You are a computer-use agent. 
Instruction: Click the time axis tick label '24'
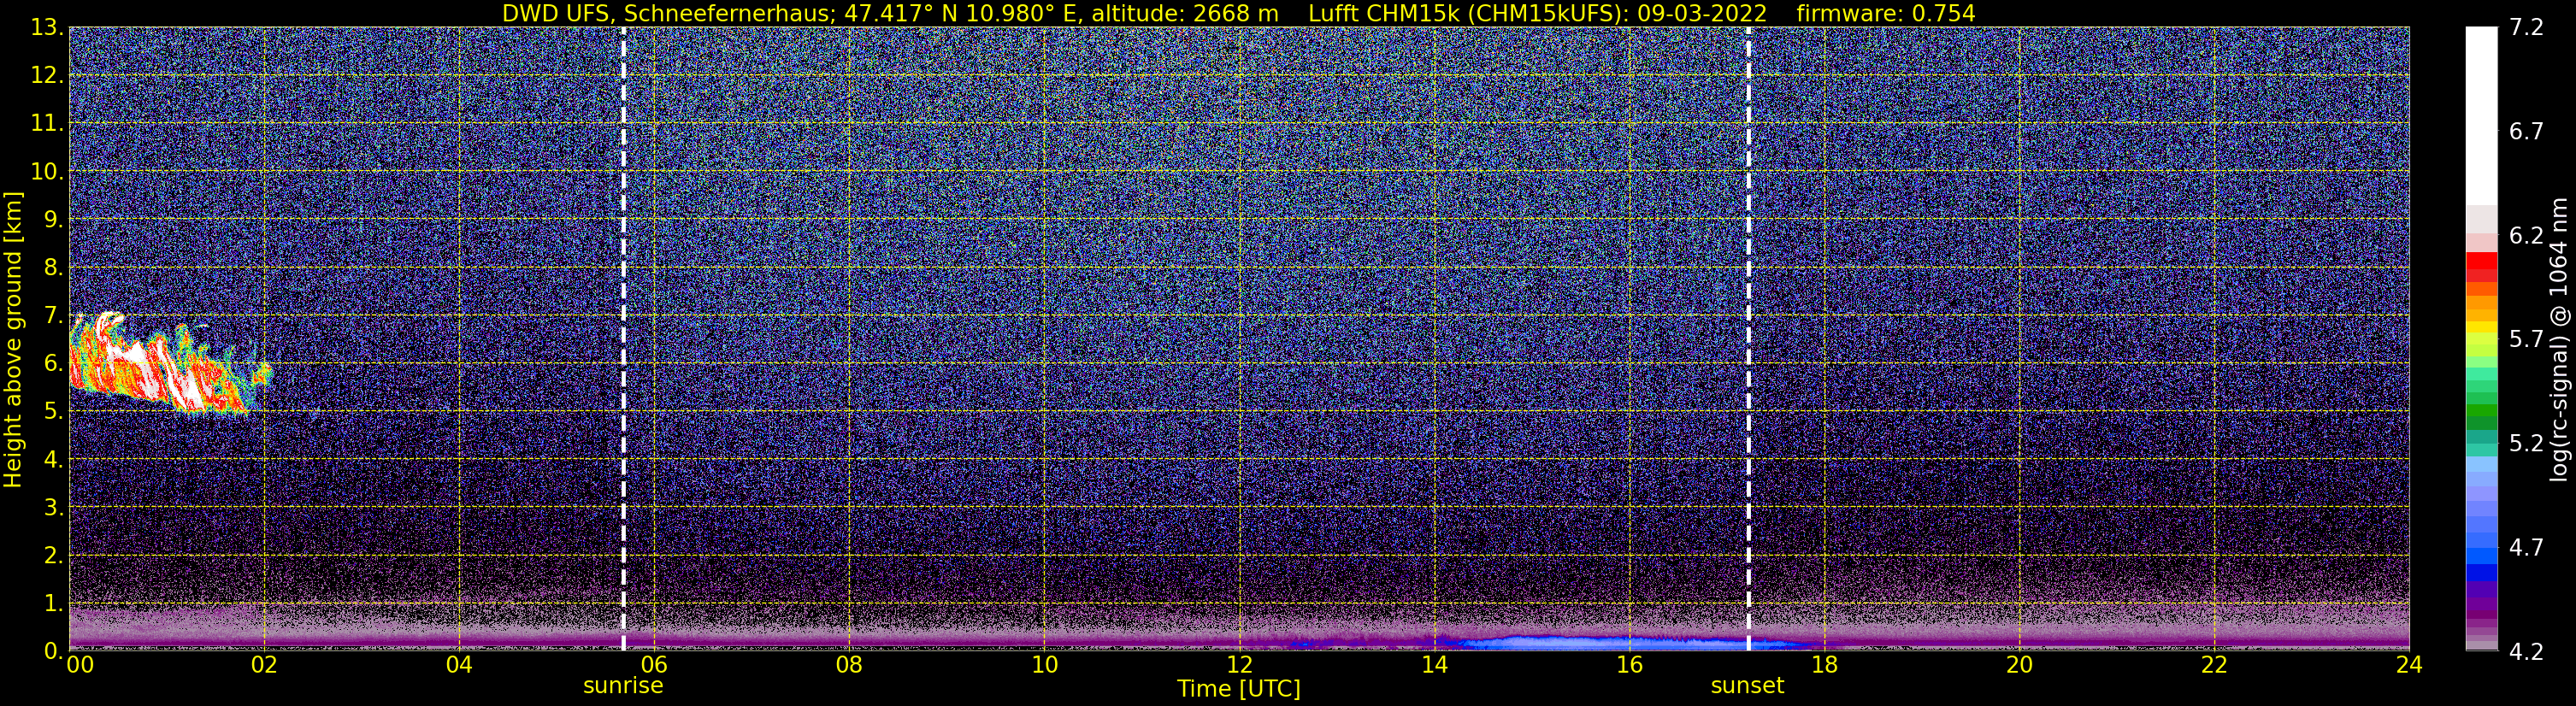[x=2409, y=665]
